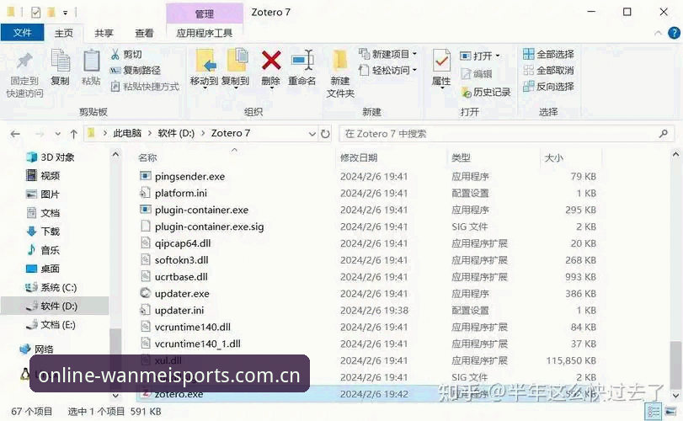The image size is (683, 421).
Task: Open Copy to (复制到) menu
Action: point(235,68)
